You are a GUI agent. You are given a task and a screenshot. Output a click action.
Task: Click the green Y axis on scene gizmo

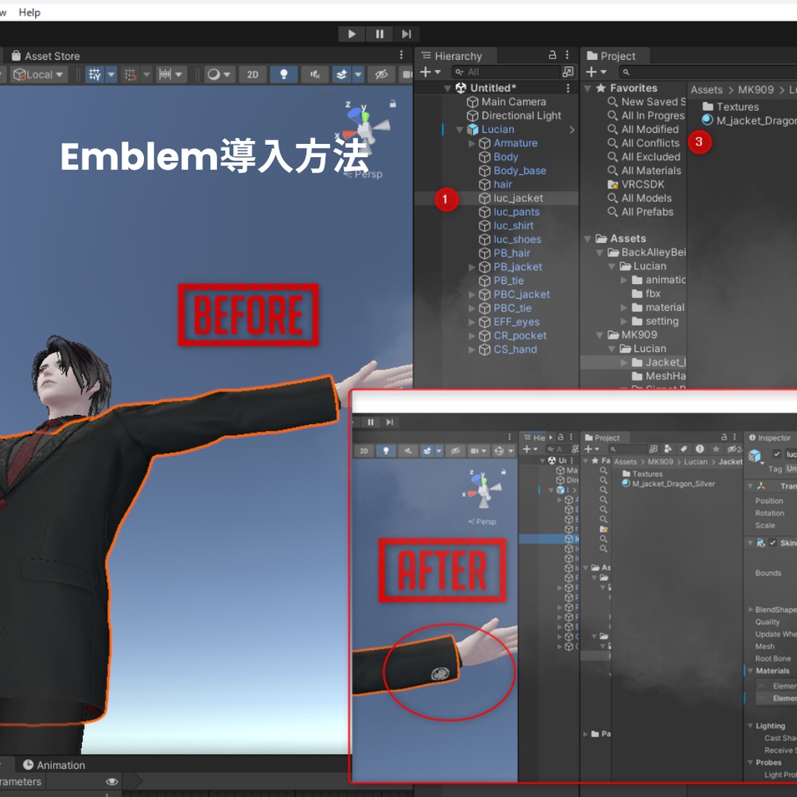pyautogui.click(x=364, y=116)
